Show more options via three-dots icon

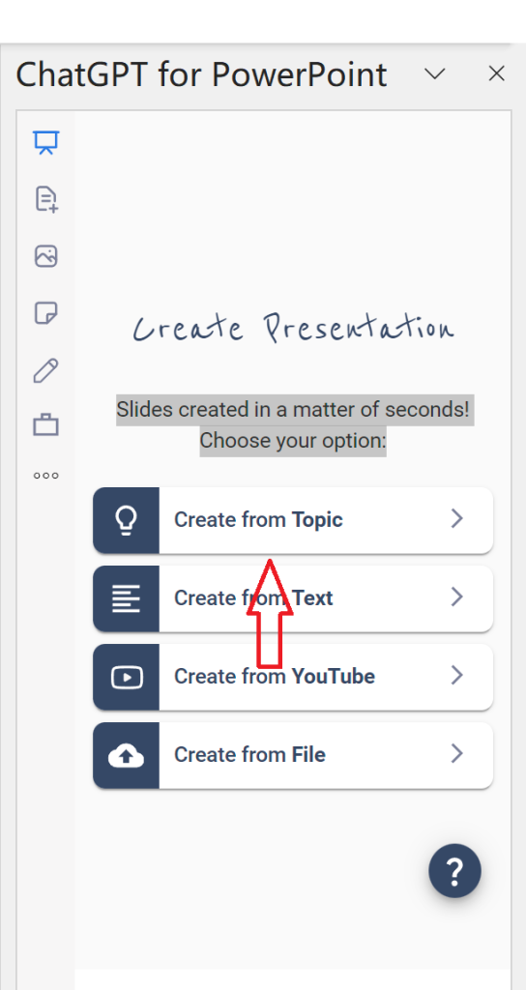pos(46,476)
